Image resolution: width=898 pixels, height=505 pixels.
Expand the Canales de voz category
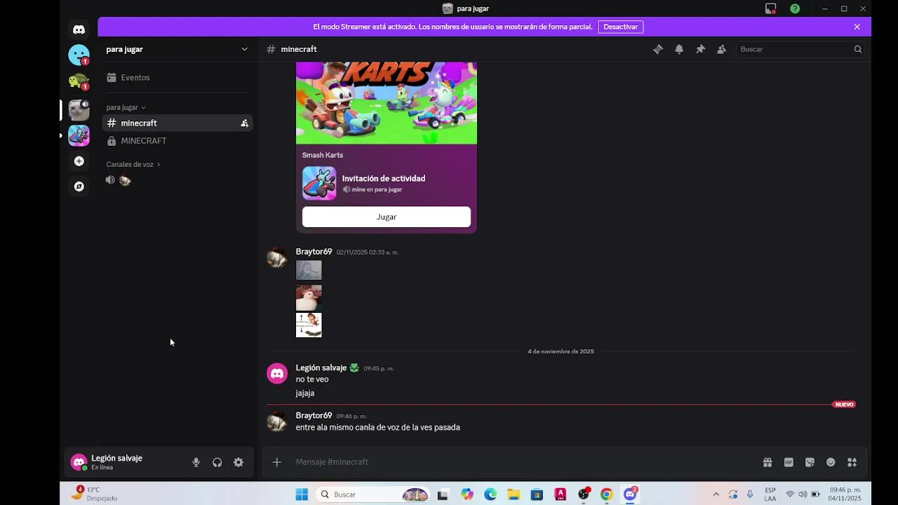(x=133, y=164)
